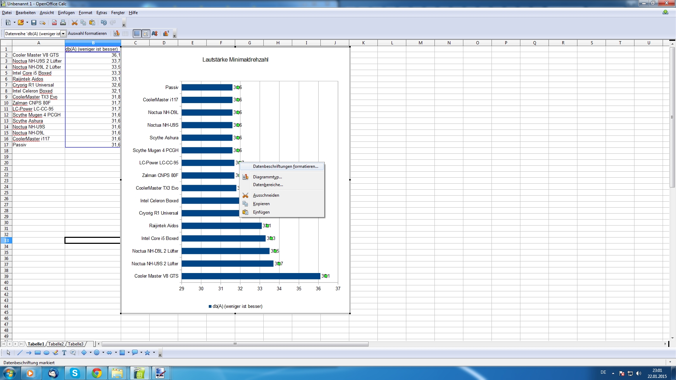Insert a basic diamond shape

pos(84,353)
